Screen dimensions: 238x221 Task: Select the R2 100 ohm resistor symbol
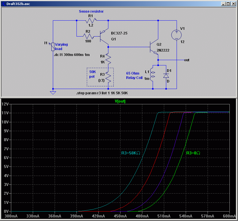(88, 36)
